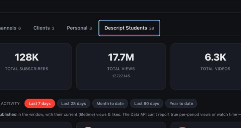
Task: Select the Last 7 days filter
Action: 39,104
